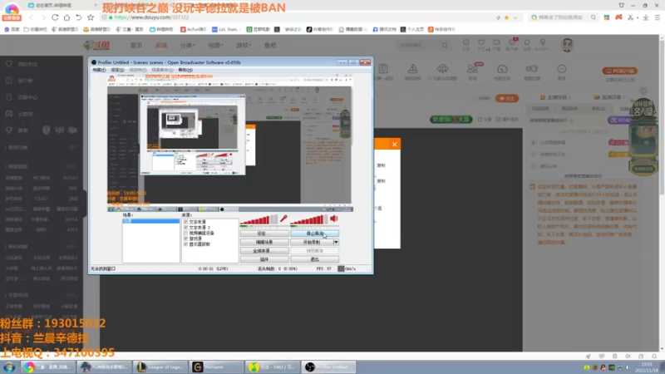Expand 游戏 dropdown in Douyu nav
This screenshot has width=665, height=374.
244,46
